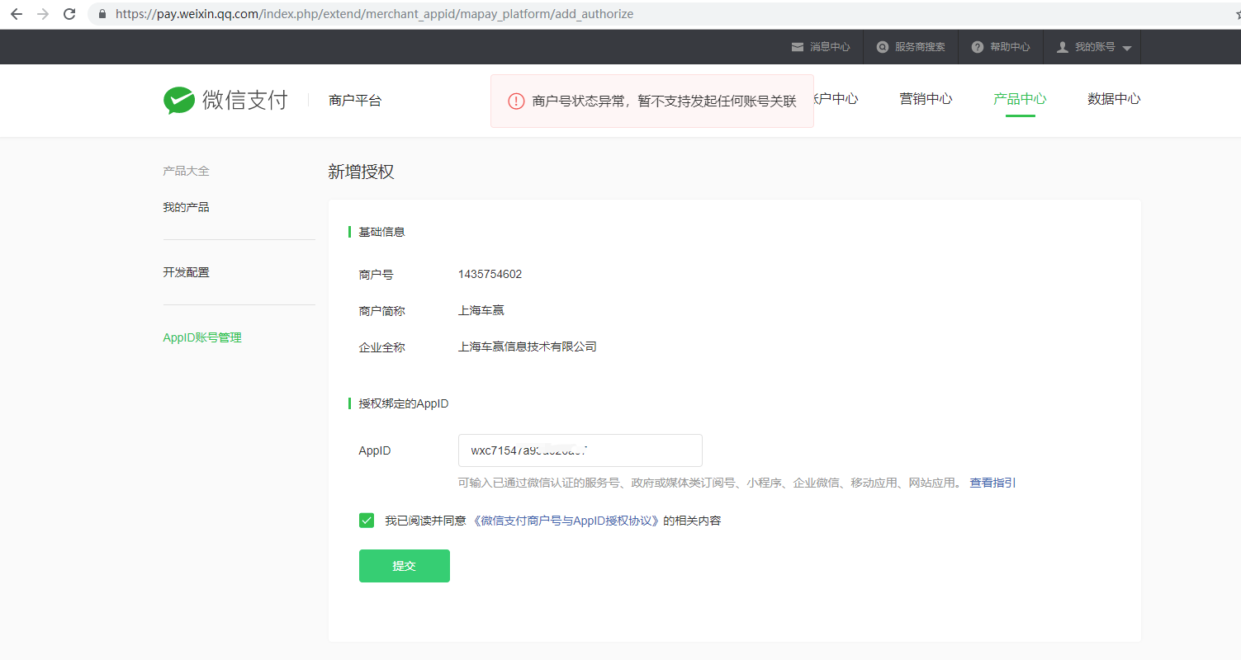Click the 产品大全 sidebar heading
This screenshot has width=1241, height=660.
(186, 171)
